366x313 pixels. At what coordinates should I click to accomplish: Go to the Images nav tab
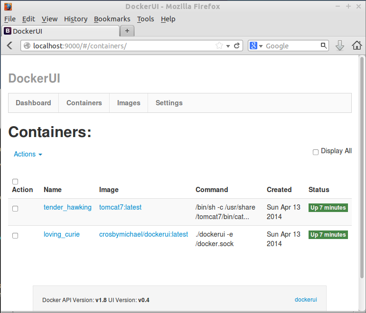(x=129, y=103)
